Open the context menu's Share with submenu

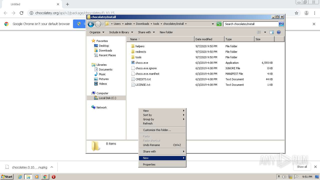(x=162, y=151)
